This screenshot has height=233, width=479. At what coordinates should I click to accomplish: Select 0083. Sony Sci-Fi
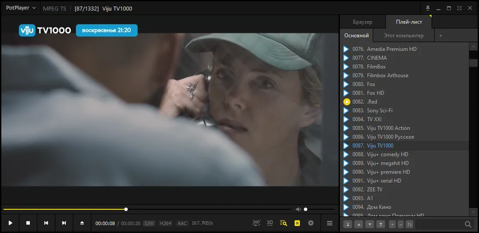point(404,110)
